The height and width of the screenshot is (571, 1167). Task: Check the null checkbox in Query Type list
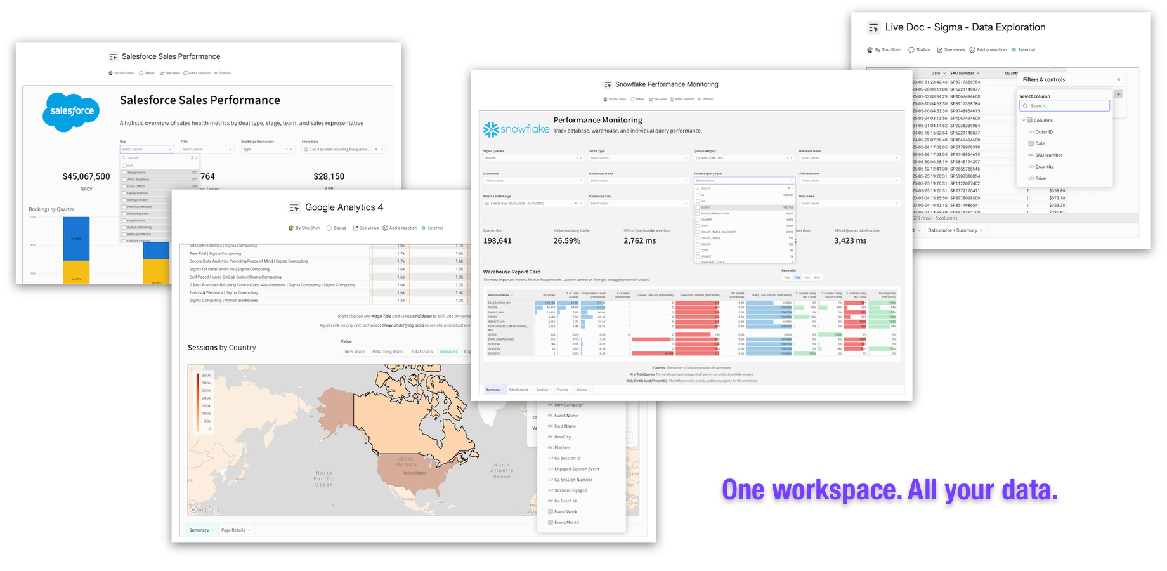coord(698,201)
